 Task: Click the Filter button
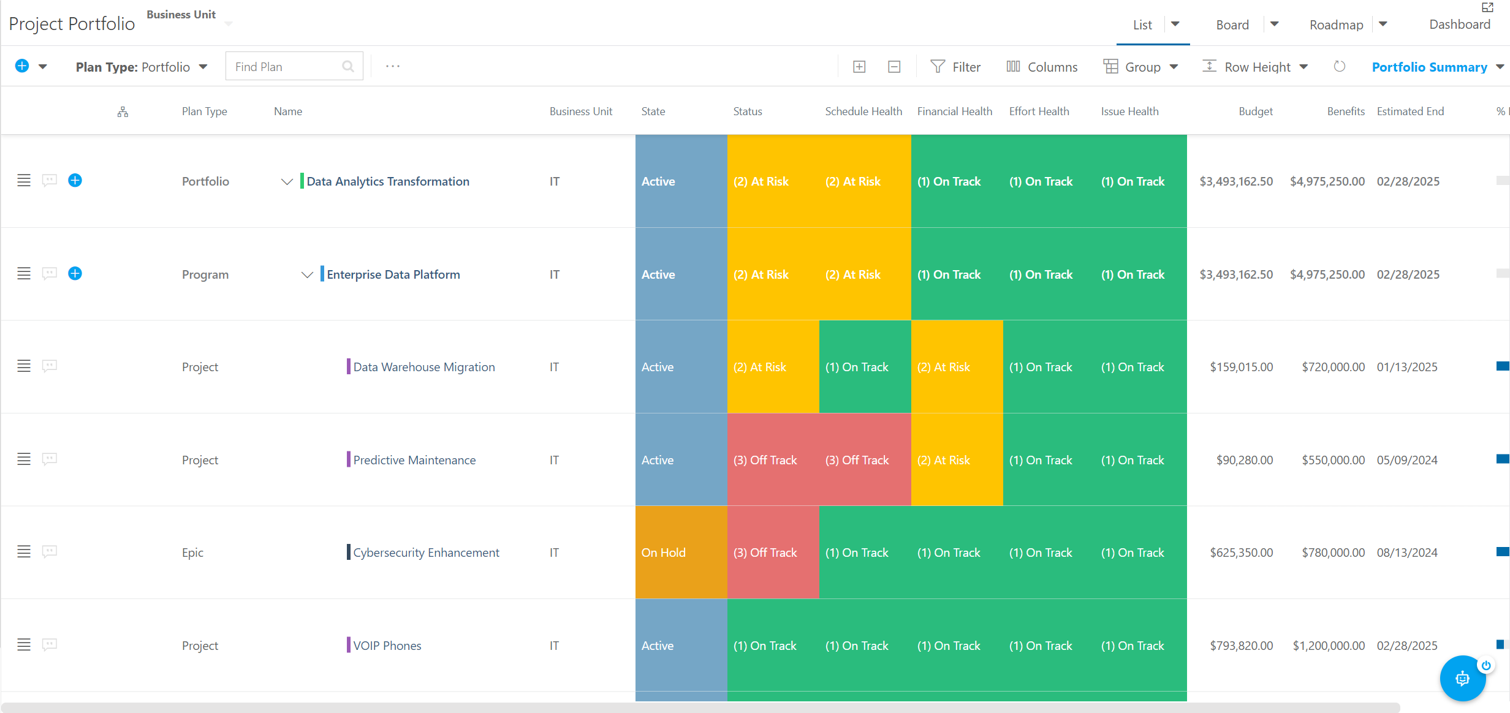click(x=955, y=67)
